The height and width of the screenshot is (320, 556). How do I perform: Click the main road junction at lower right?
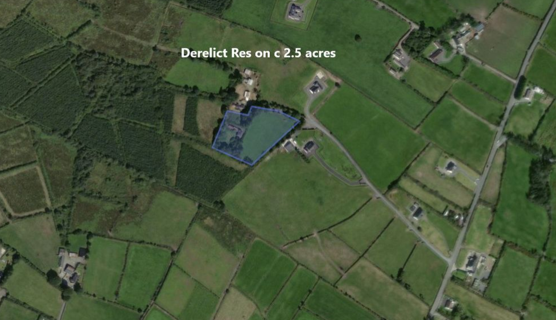(x=451, y=262)
